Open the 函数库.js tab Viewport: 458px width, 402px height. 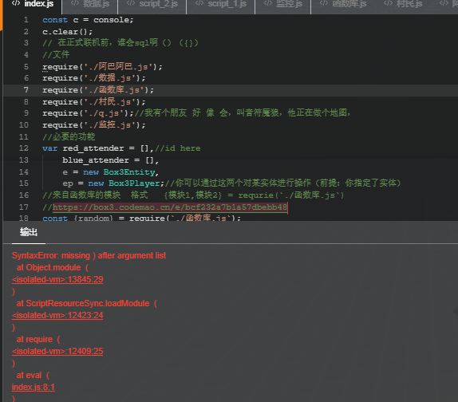342,4
